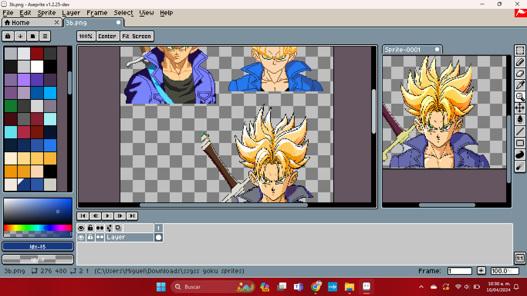The image size is (527, 296).
Task: Select the Eyedropper tool
Action: coord(520,85)
